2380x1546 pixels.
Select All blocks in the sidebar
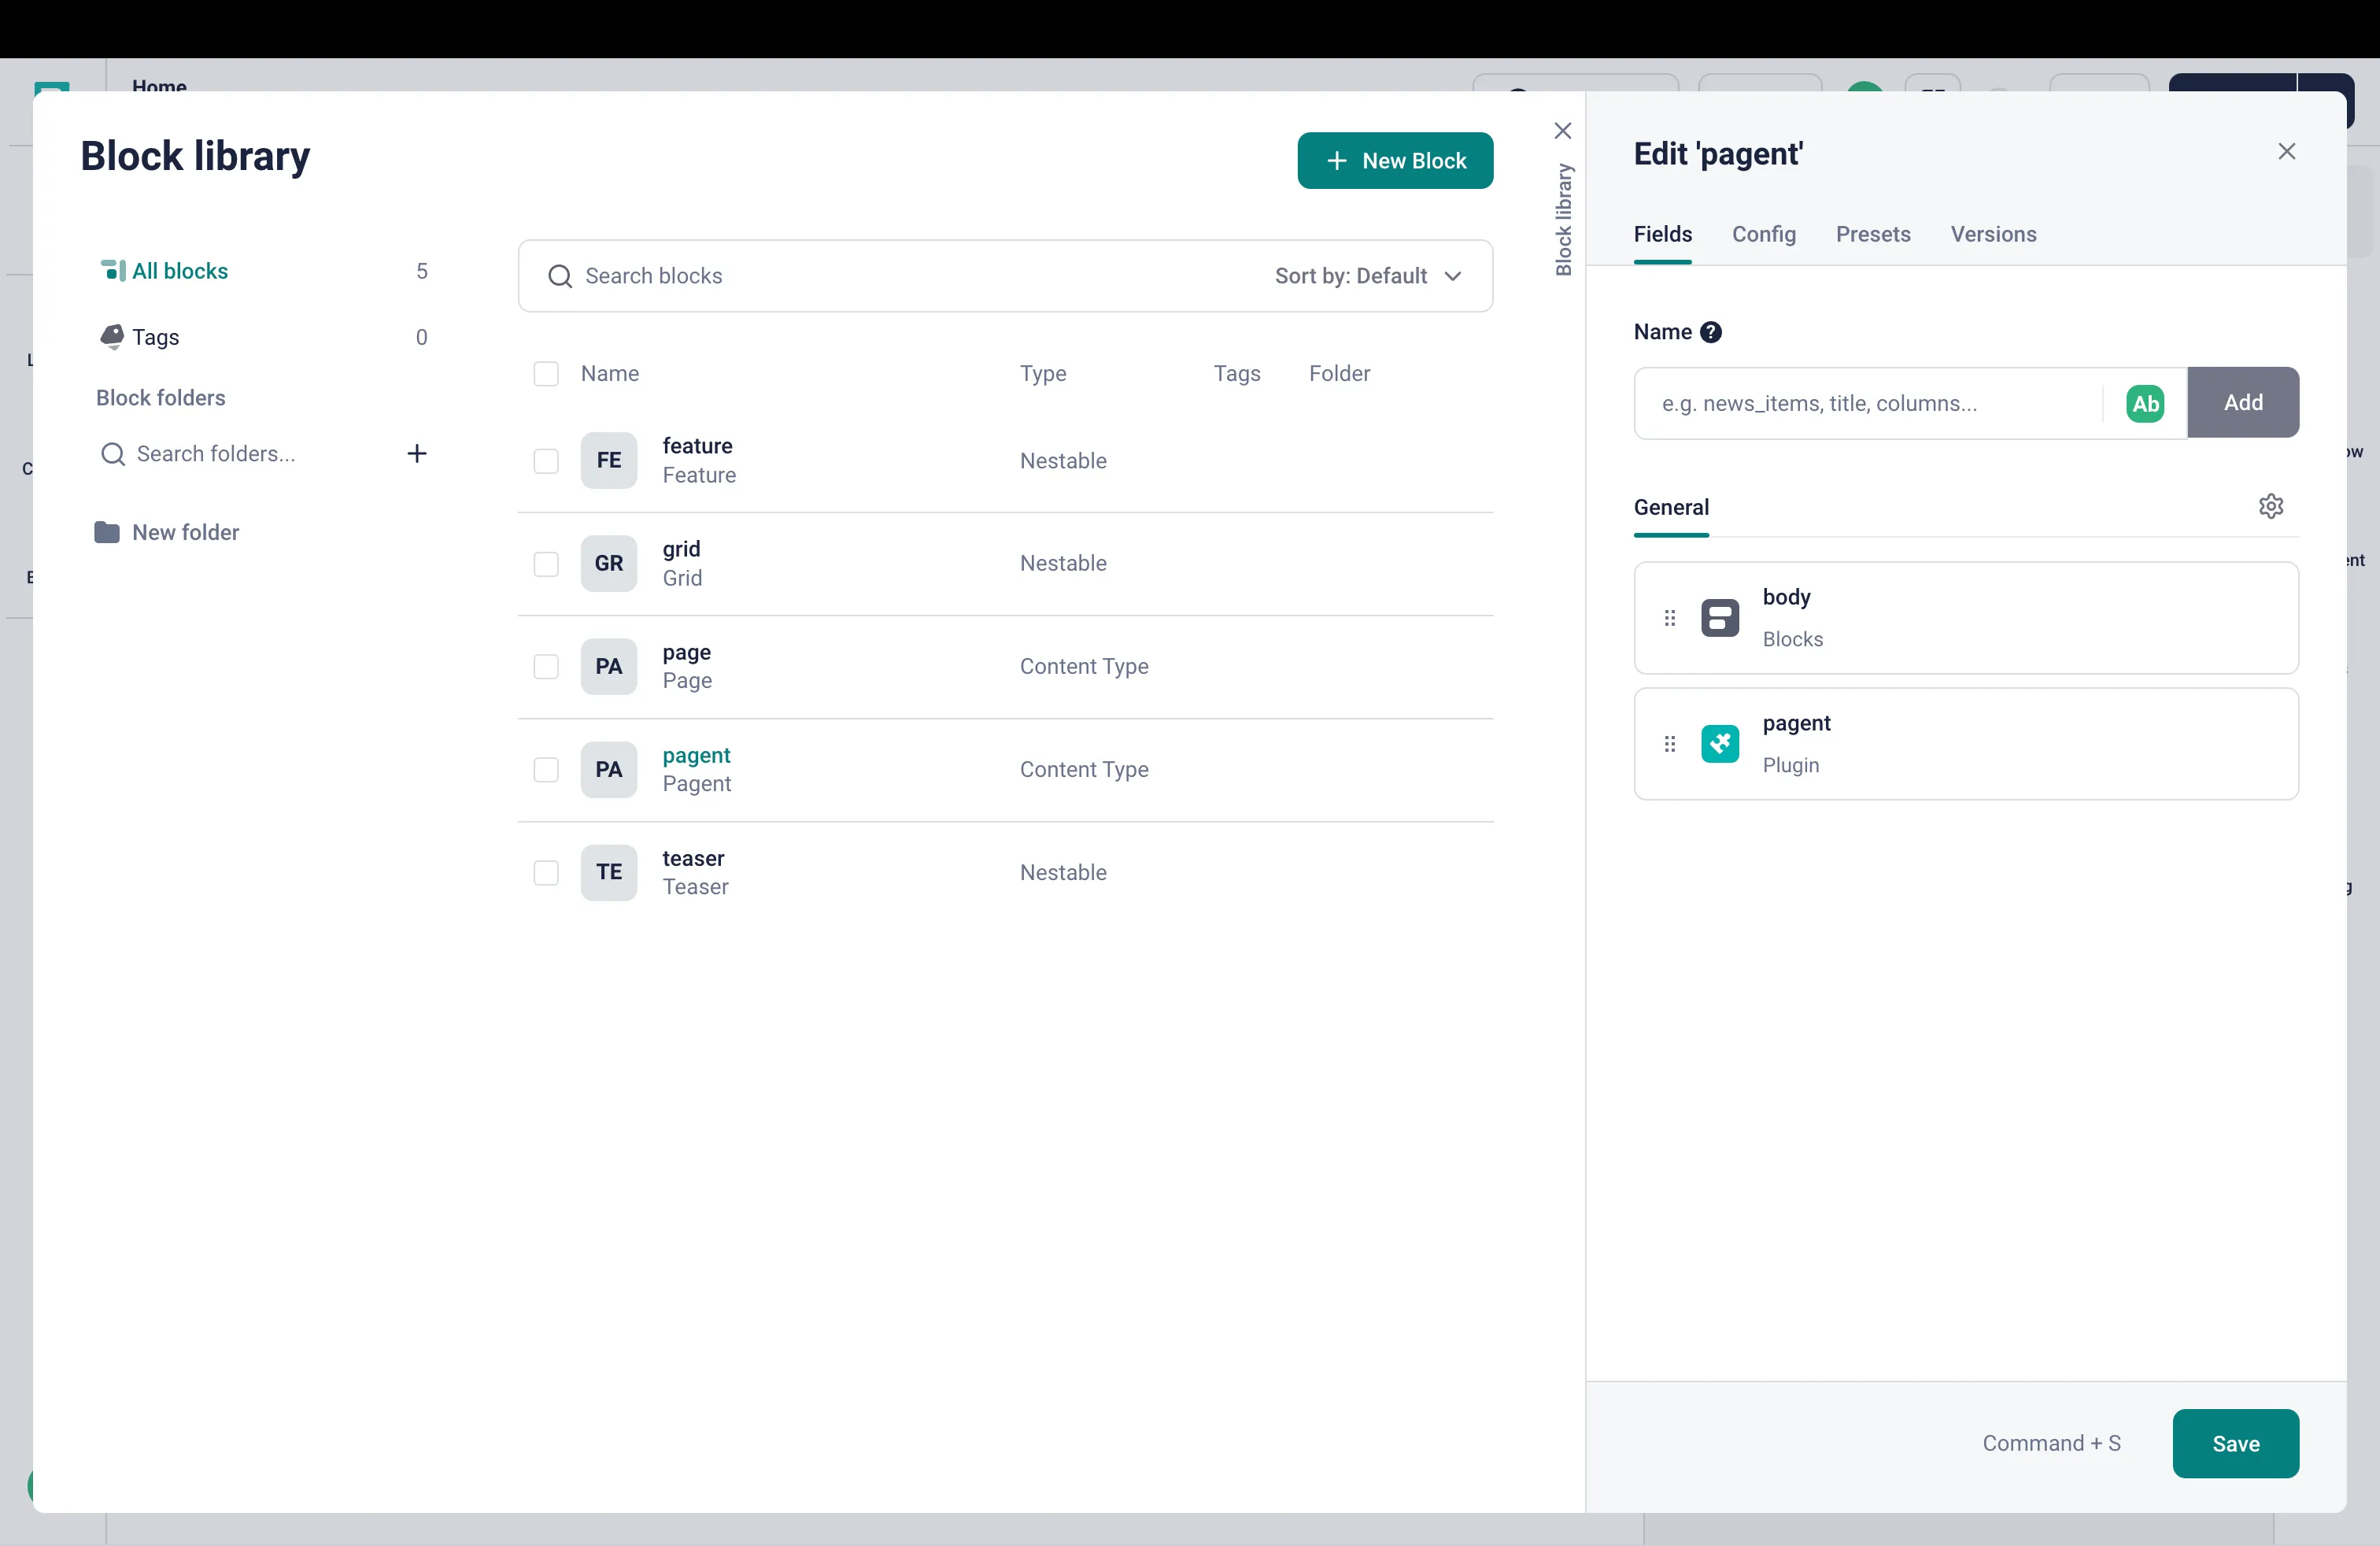(x=179, y=271)
